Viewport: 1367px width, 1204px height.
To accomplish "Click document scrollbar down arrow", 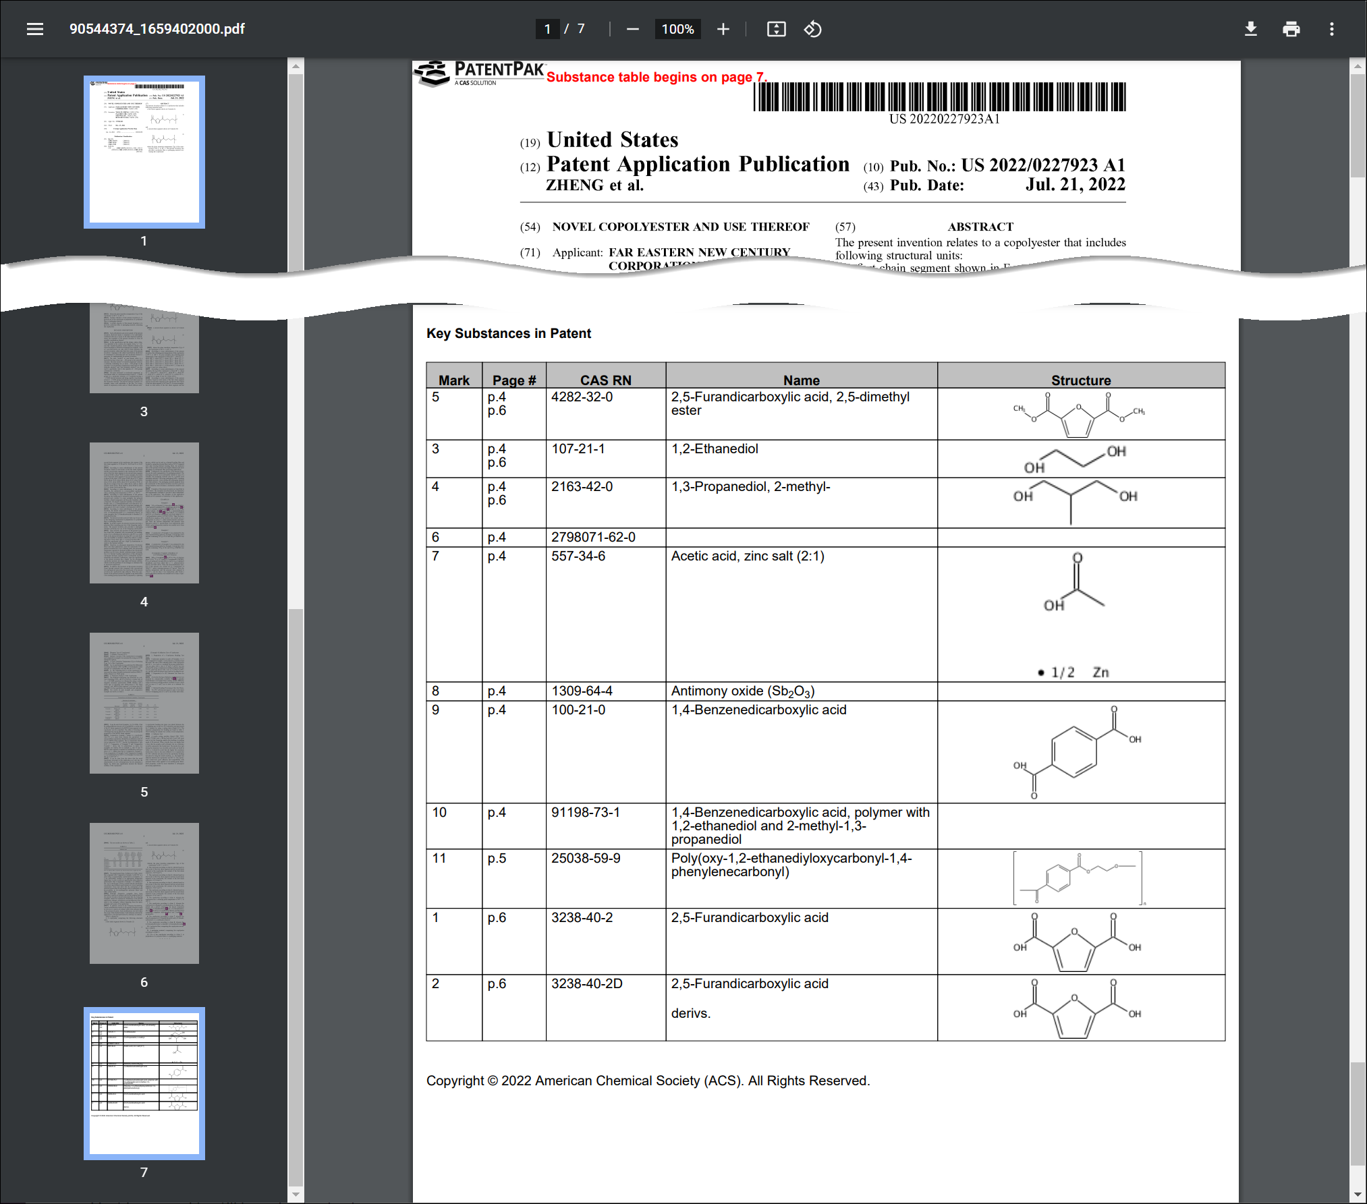I will (1358, 1195).
